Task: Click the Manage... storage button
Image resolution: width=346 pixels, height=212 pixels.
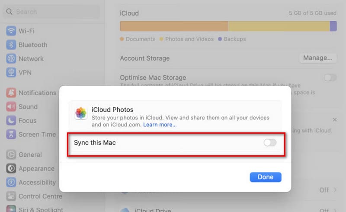Action: (x=317, y=58)
